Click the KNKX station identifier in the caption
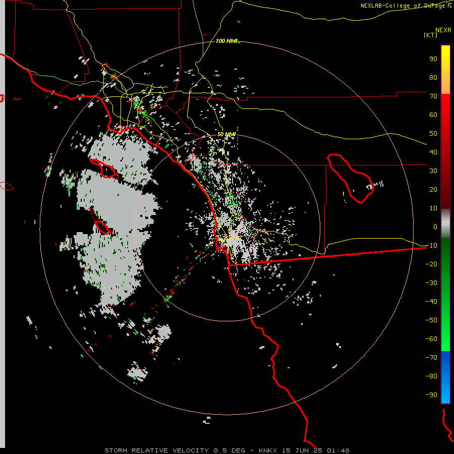454x454 pixels. tap(268, 450)
